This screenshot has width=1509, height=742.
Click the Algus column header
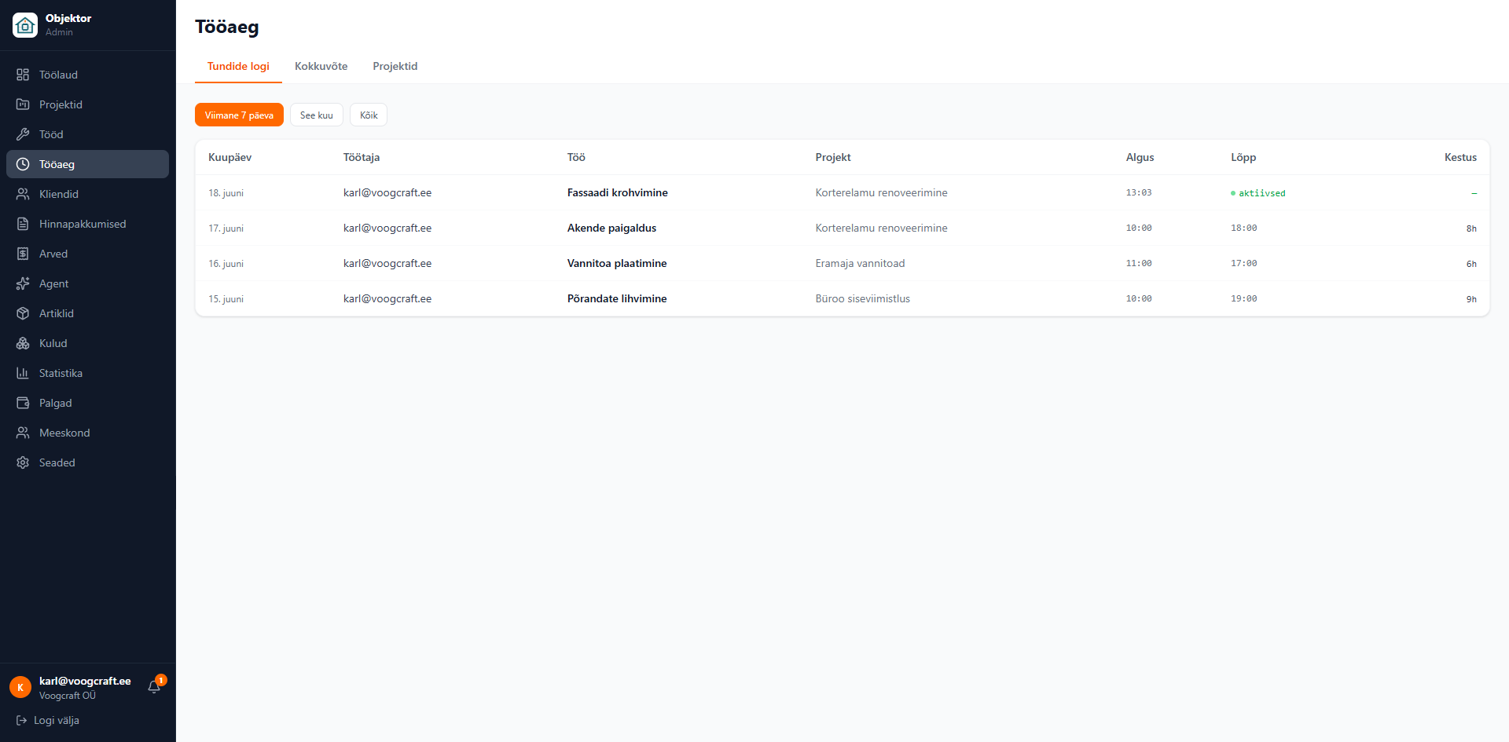[x=1140, y=157]
